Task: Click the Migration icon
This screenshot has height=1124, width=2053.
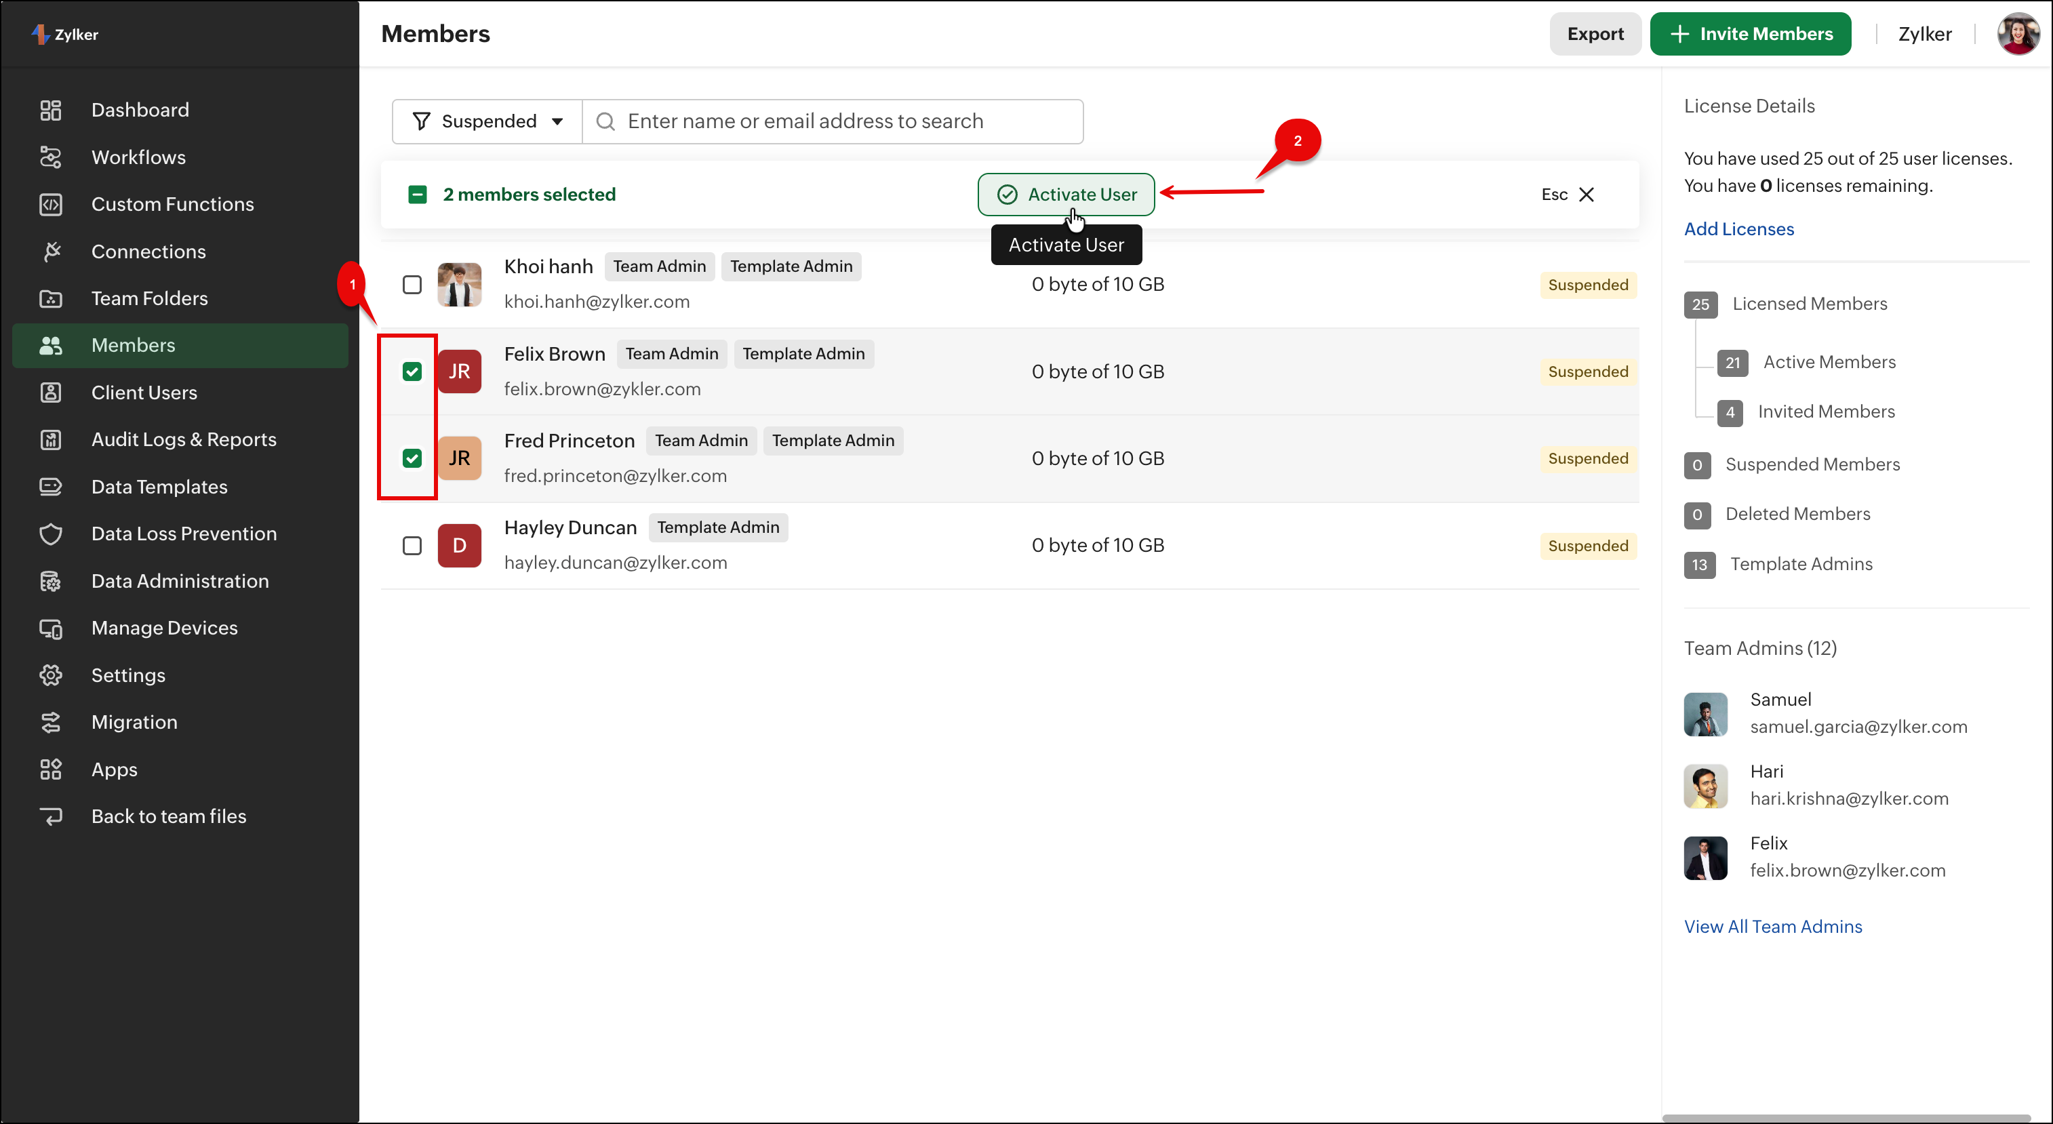Action: tap(51, 723)
